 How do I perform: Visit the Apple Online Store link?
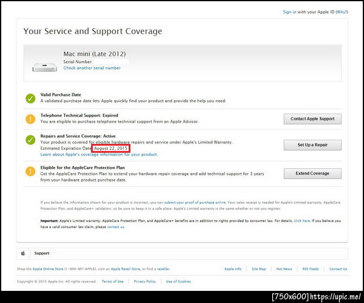(x=48, y=269)
